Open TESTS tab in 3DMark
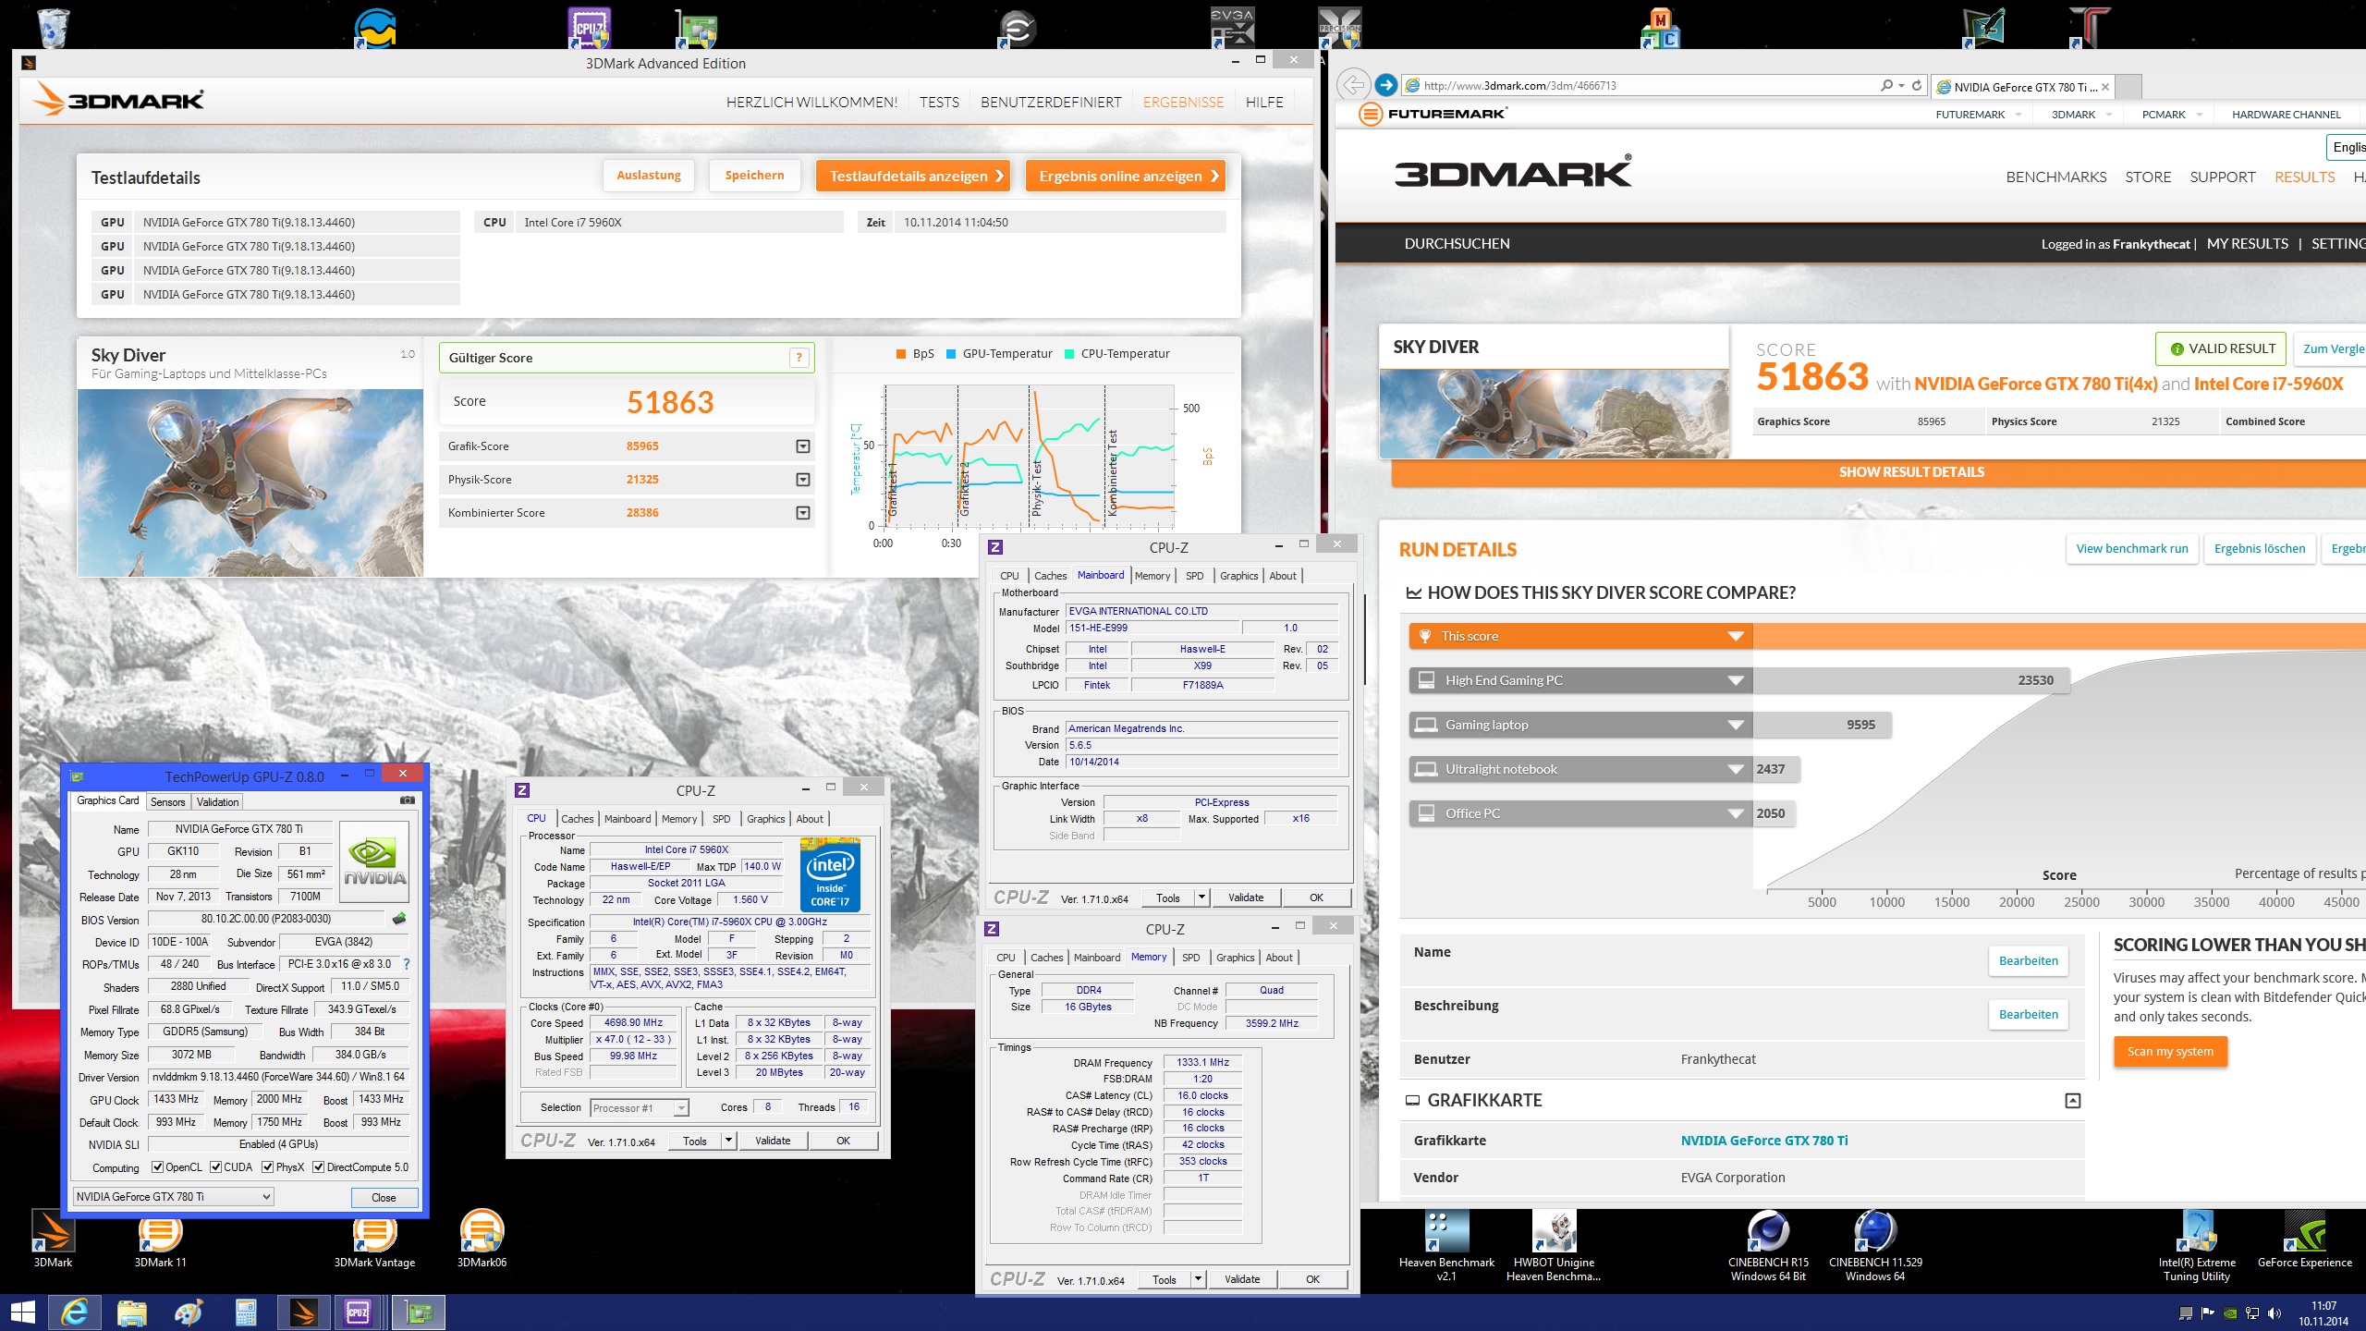2366x1331 pixels. click(x=939, y=103)
